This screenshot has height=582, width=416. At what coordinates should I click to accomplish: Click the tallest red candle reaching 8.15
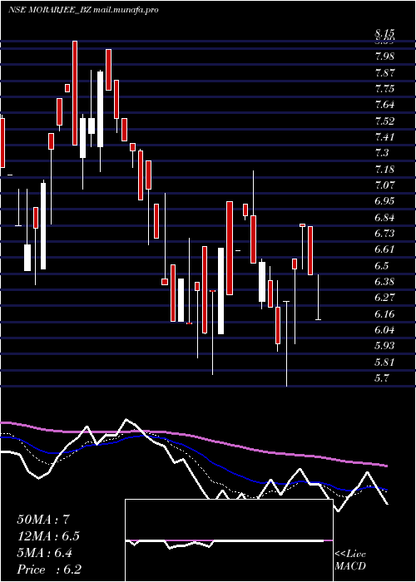coord(75,93)
